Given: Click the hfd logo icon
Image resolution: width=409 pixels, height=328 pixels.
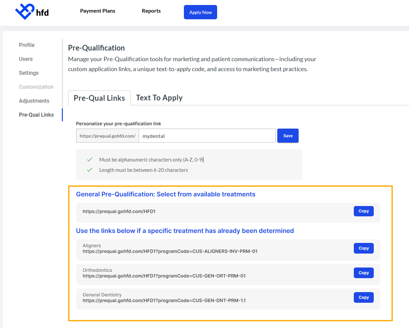Looking at the screenshot, I should 32,12.
